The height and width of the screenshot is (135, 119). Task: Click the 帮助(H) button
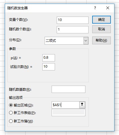[102, 40]
